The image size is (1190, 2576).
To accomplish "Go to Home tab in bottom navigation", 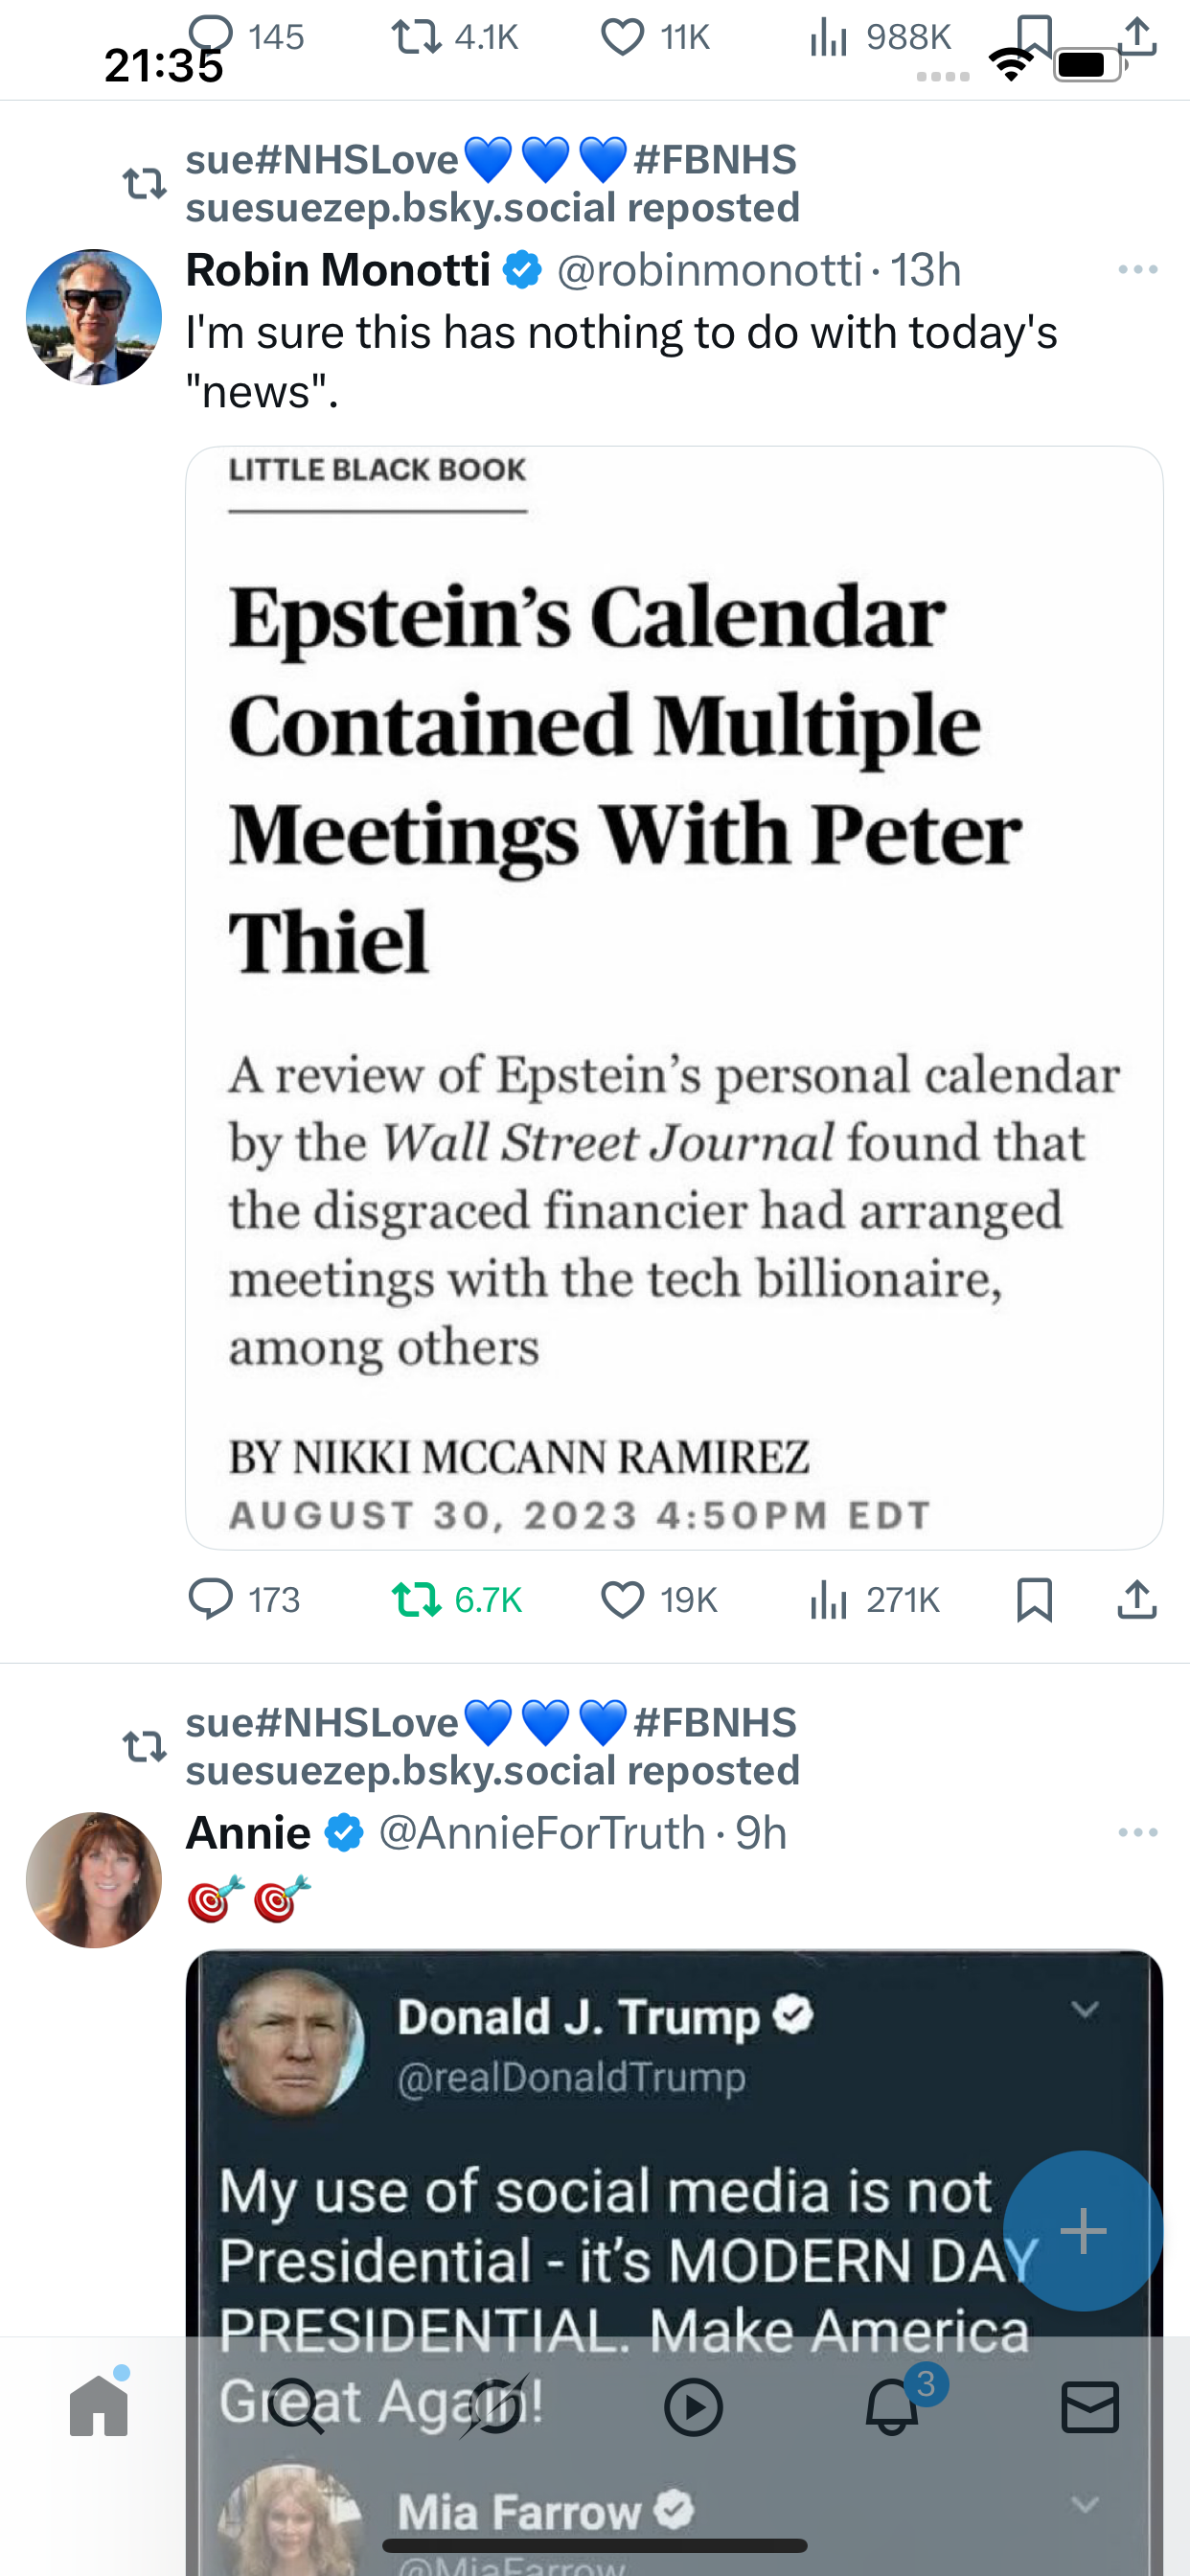I will click(99, 2406).
